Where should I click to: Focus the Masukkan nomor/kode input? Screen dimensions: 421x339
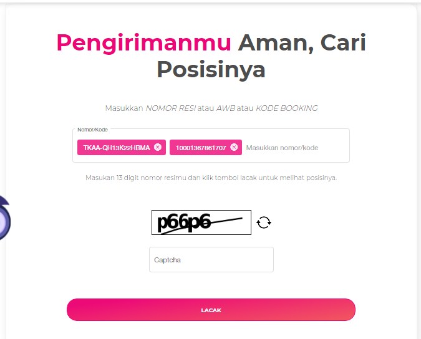[296, 148]
